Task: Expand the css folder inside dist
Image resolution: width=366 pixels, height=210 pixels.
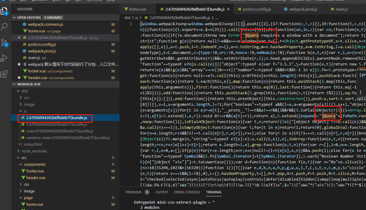Action: (21, 98)
